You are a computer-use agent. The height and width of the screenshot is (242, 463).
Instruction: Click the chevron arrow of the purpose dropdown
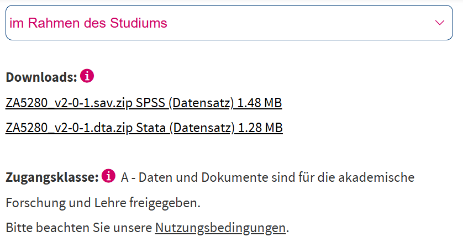pyautogui.click(x=440, y=23)
